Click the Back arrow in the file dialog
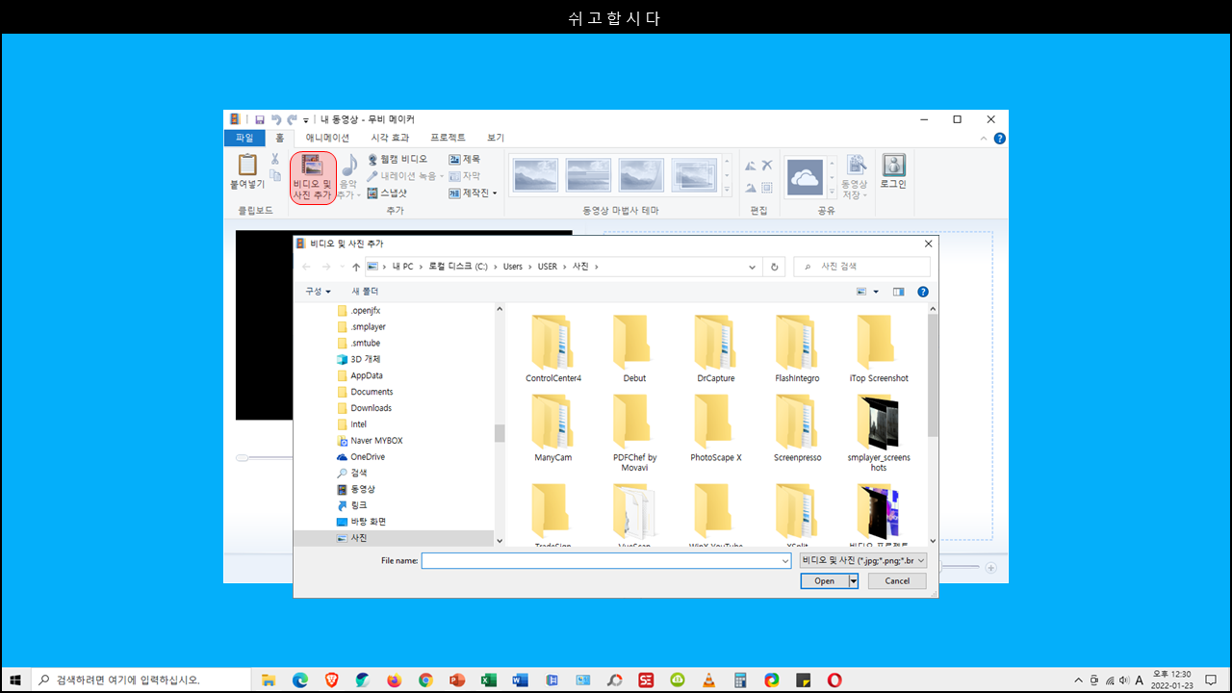Image resolution: width=1232 pixels, height=693 pixels. tap(306, 267)
